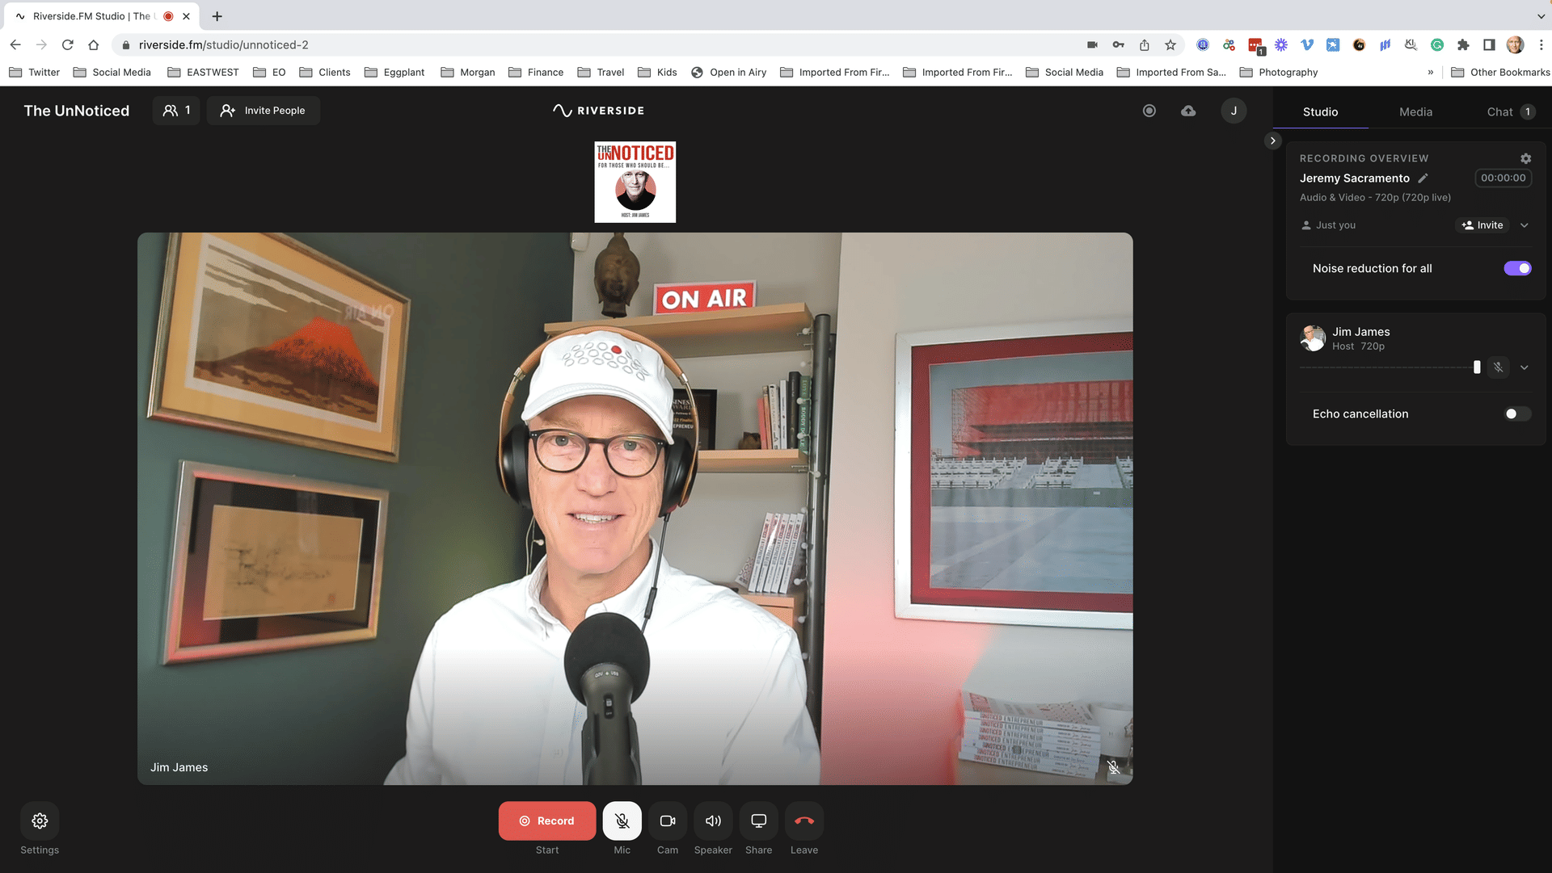Click the Speaker icon button
This screenshot has width=1552, height=873.
[x=713, y=821]
